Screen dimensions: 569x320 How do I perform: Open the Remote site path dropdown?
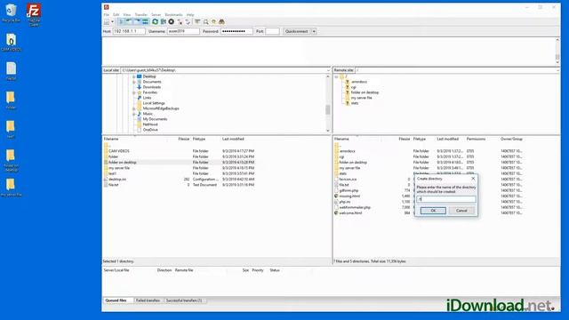click(557, 70)
